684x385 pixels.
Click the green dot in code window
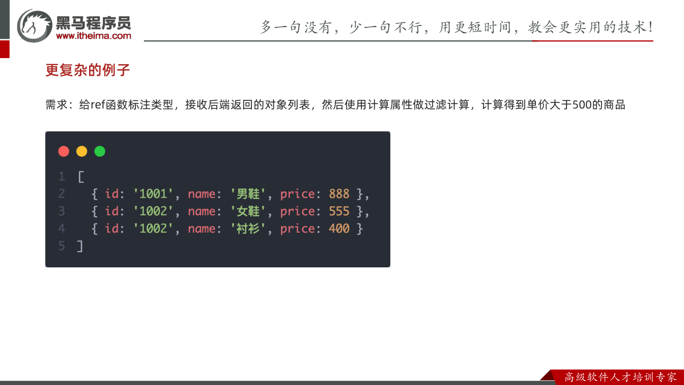[x=100, y=151]
